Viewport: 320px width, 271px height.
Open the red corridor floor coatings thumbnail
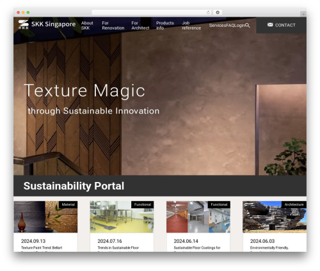[198, 217]
